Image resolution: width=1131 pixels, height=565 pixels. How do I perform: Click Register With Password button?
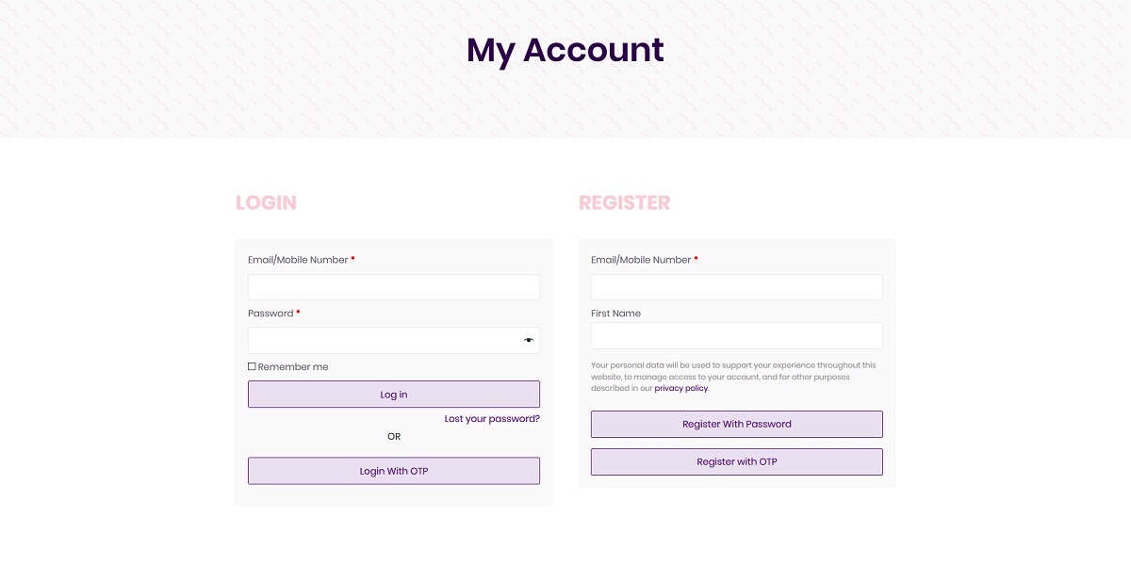[737, 424]
